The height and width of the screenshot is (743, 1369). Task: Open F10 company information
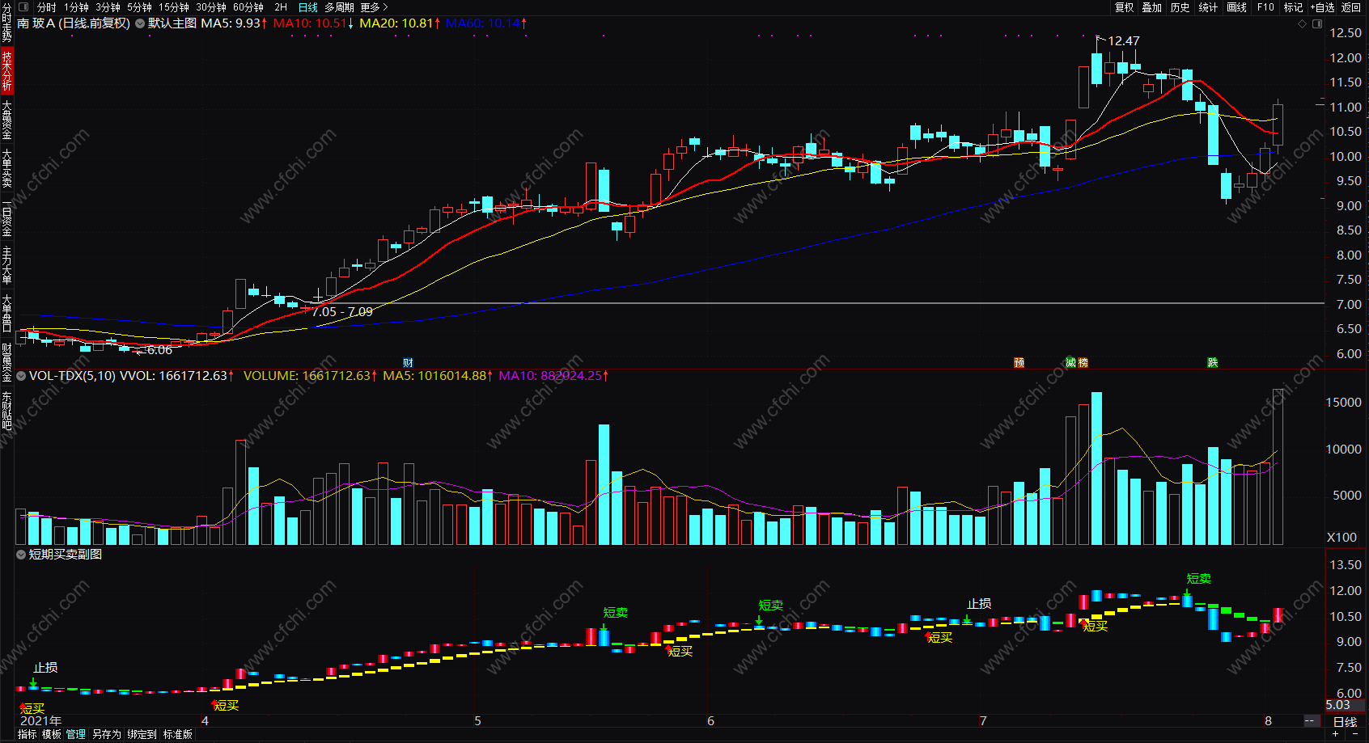1265,7
